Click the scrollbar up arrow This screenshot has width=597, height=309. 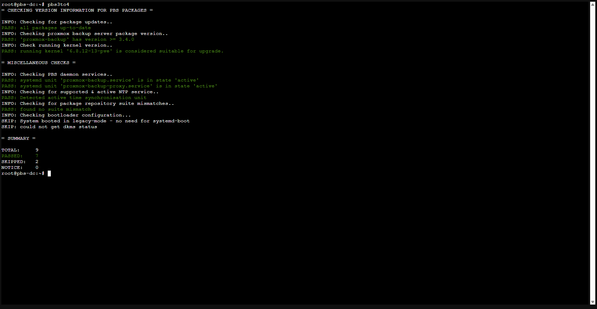click(593, 4)
